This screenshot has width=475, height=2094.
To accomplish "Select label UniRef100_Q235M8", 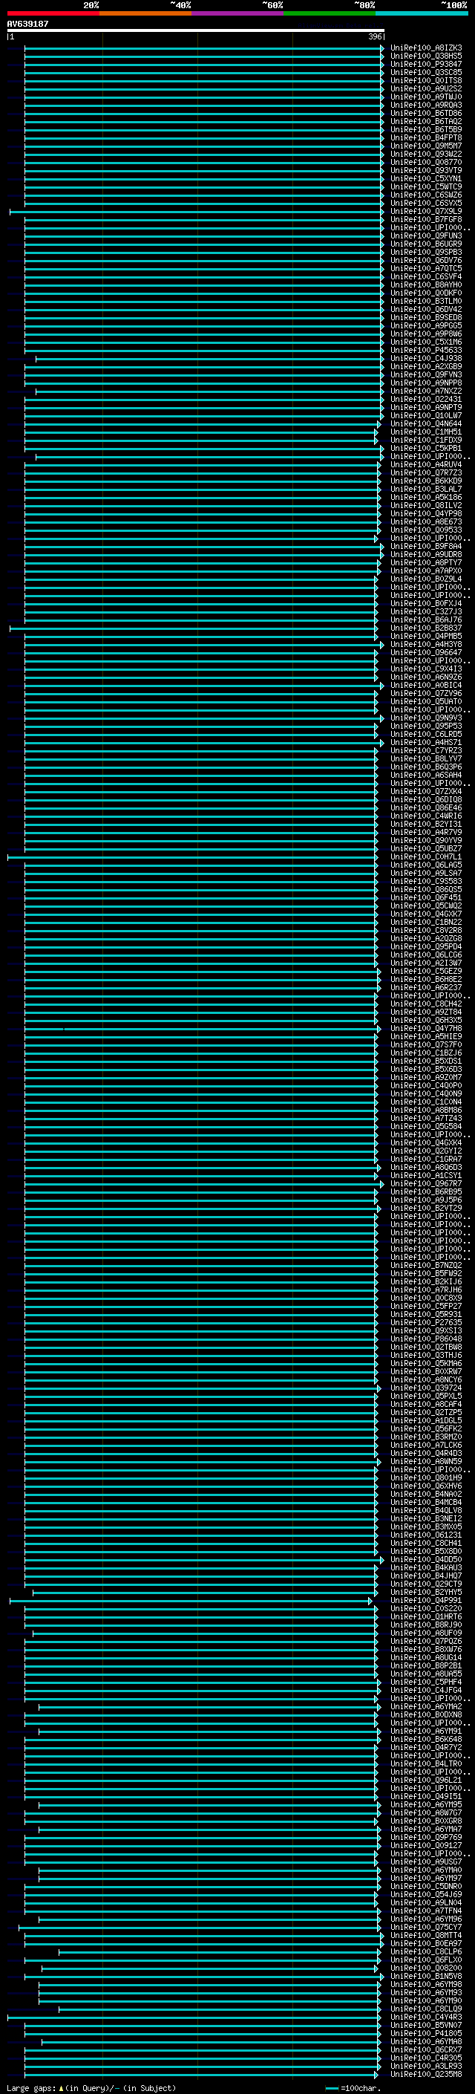I will click(x=426, y=2075).
